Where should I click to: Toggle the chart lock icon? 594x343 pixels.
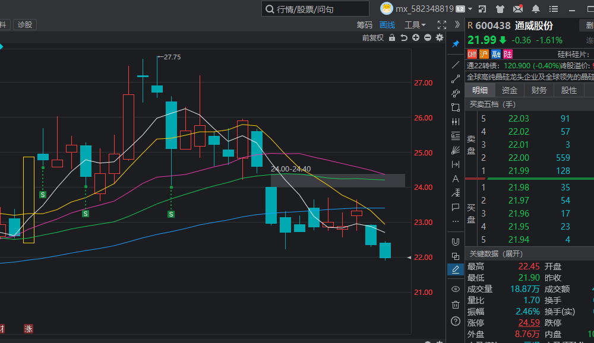tap(392, 37)
